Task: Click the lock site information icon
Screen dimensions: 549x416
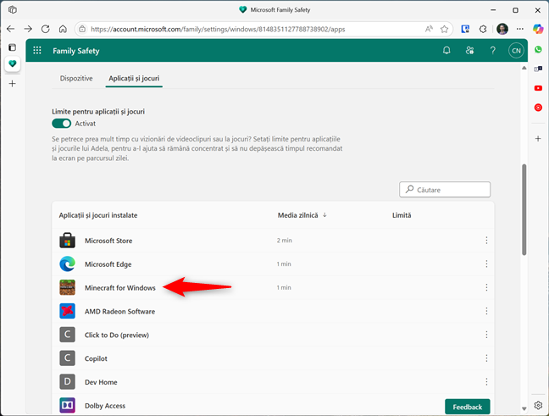Action: pos(82,29)
